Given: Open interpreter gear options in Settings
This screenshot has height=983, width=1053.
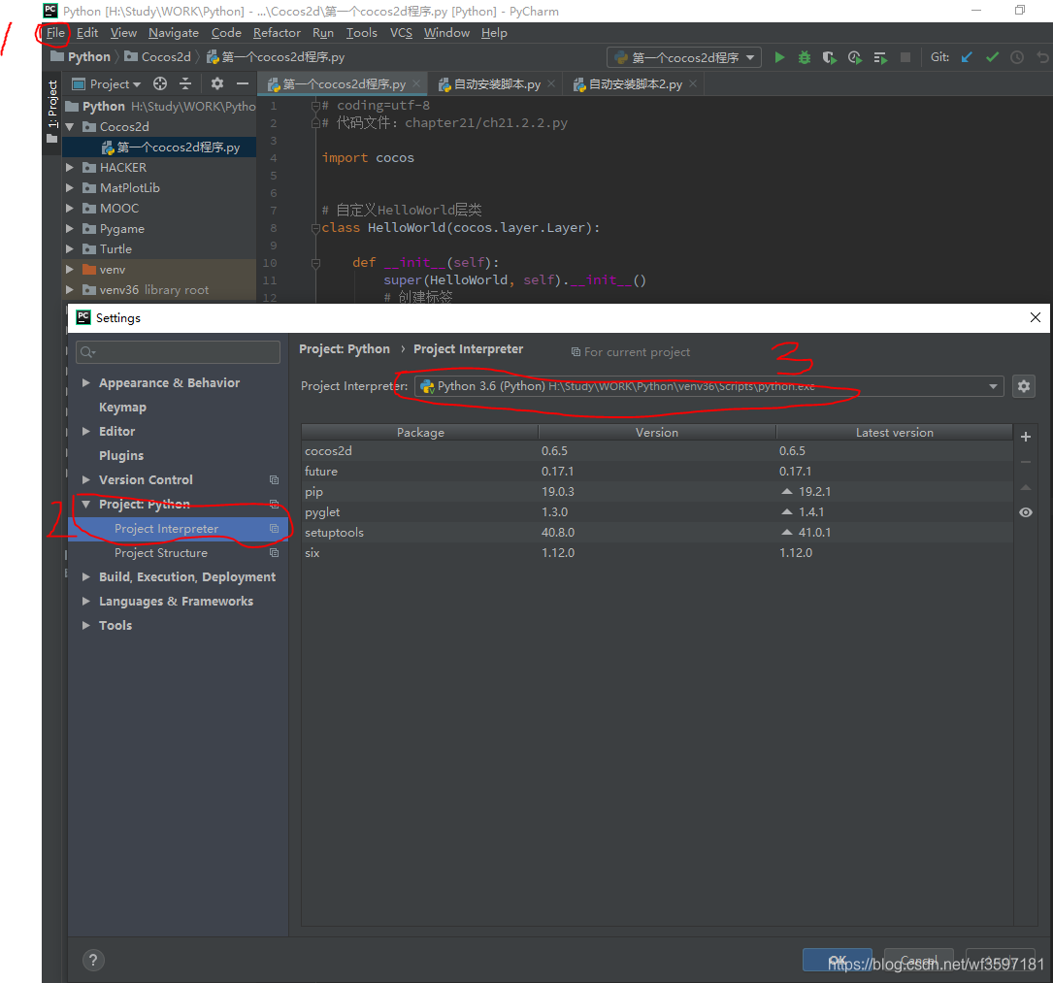Looking at the screenshot, I should (1024, 386).
